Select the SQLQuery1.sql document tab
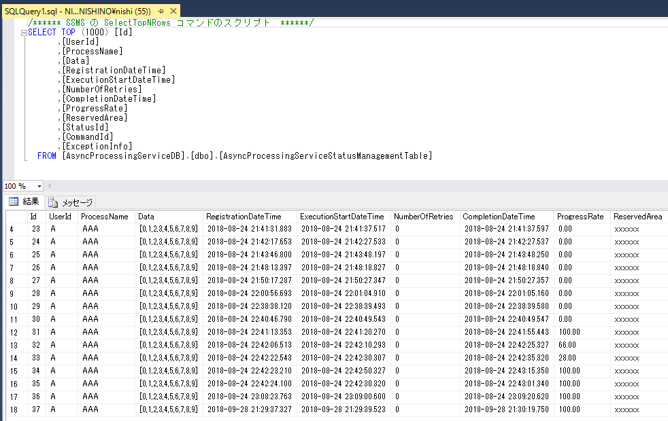This screenshot has height=421, width=668. pos(76,12)
